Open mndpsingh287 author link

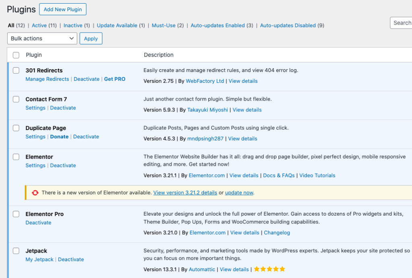[x=205, y=138]
